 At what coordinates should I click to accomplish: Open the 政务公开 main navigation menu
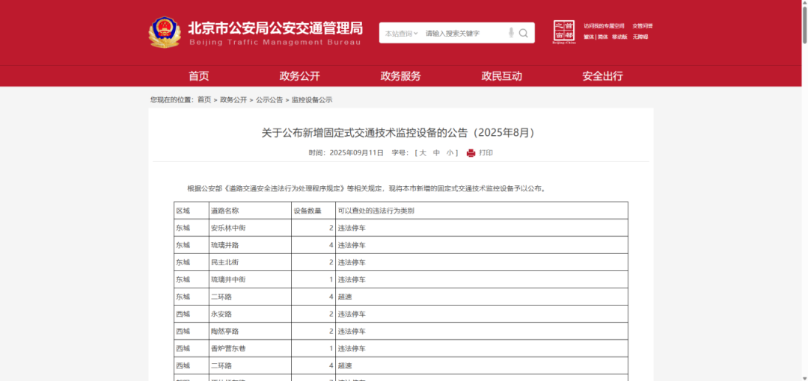(299, 76)
